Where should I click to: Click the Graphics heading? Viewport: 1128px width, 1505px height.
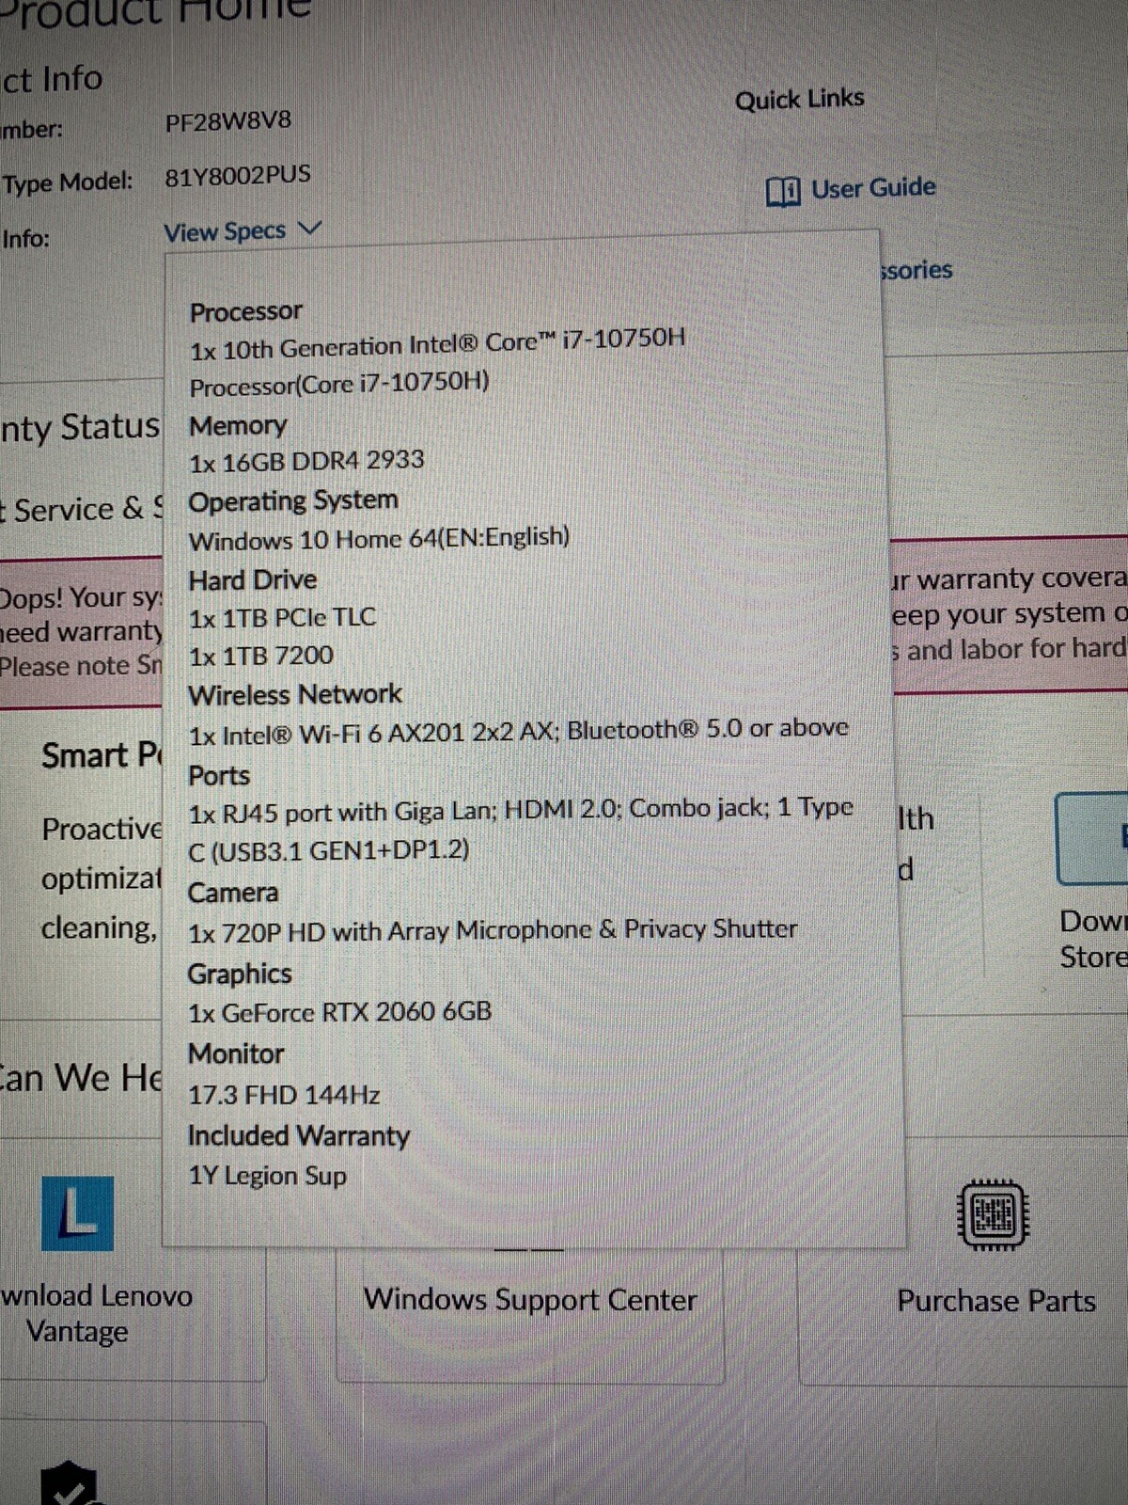tap(240, 974)
